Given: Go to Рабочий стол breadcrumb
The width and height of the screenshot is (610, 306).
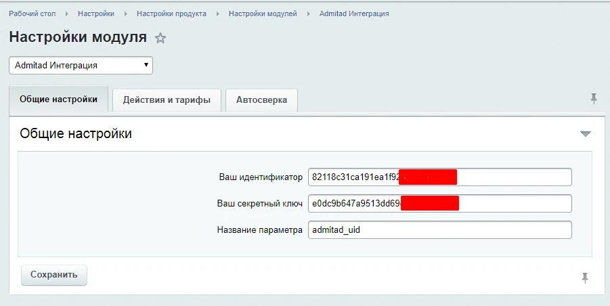Looking at the screenshot, I should [x=32, y=14].
